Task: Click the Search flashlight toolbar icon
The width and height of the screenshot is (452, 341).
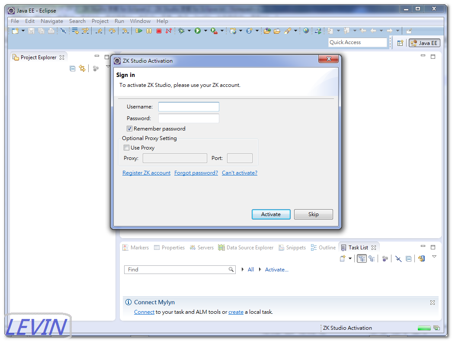Action: click(287, 31)
